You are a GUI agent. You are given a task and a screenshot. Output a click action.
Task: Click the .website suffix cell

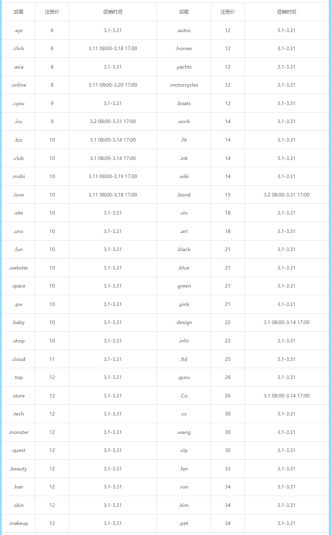(18, 268)
